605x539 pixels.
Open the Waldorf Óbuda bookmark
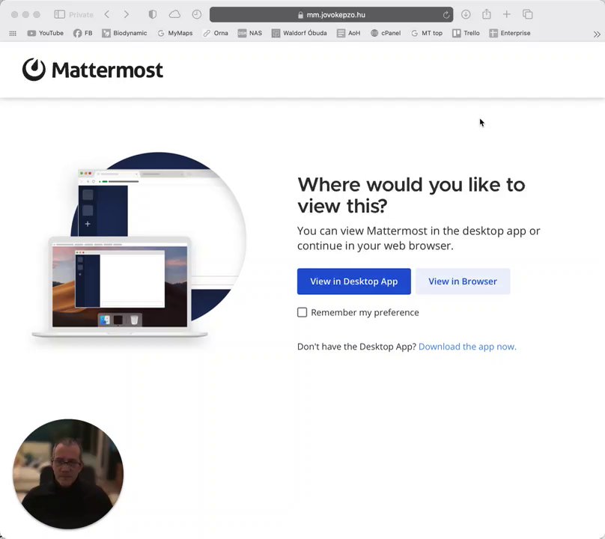tap(300, 33)
